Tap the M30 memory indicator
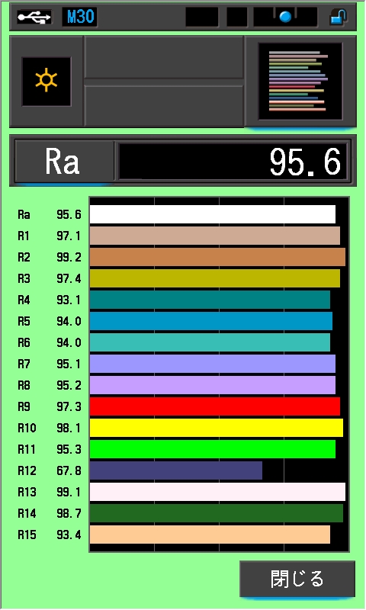 click(x=80, y=17)
